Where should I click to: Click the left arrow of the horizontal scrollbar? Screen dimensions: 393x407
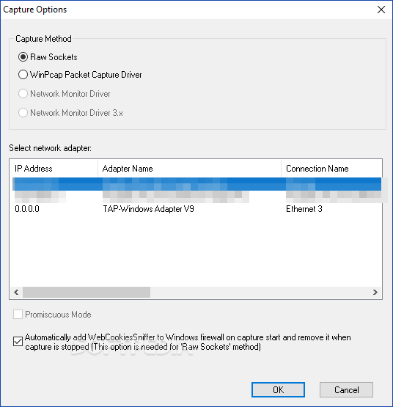pyautogui.click(x=16, y=293)
